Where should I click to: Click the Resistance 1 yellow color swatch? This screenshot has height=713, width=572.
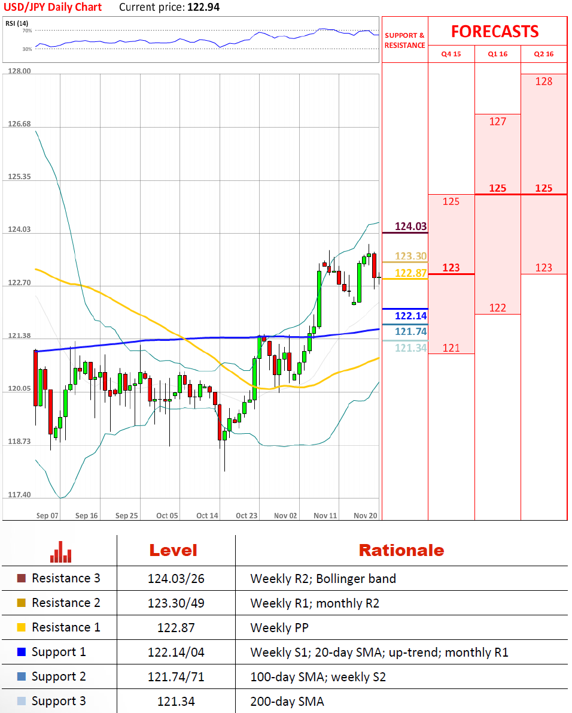22,627
